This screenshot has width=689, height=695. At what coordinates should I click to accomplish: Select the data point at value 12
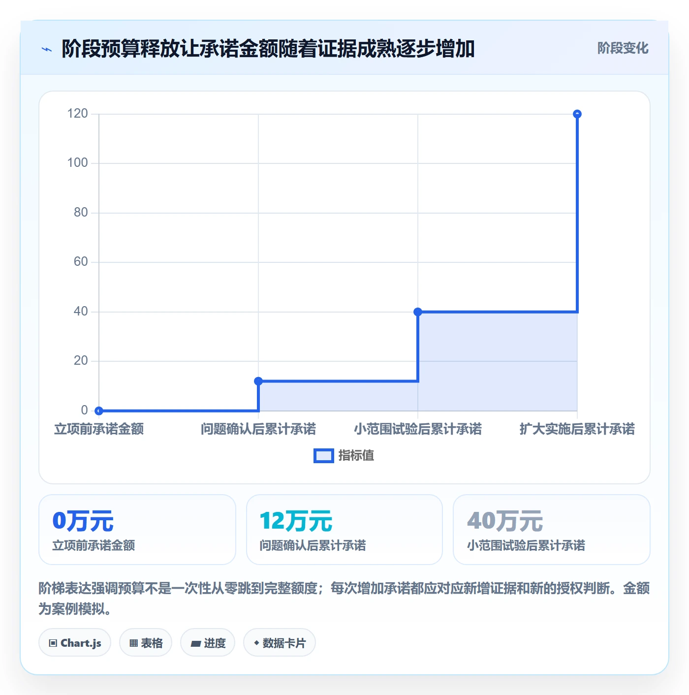point(258,381)
